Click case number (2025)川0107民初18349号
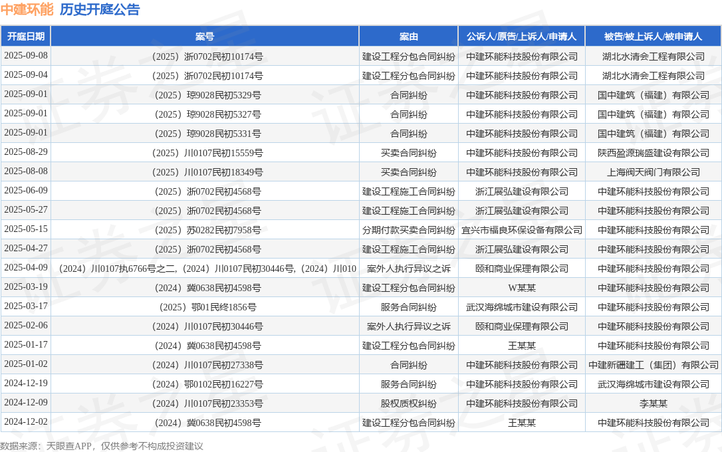This screenshot has height=452, width=722. 207,173
